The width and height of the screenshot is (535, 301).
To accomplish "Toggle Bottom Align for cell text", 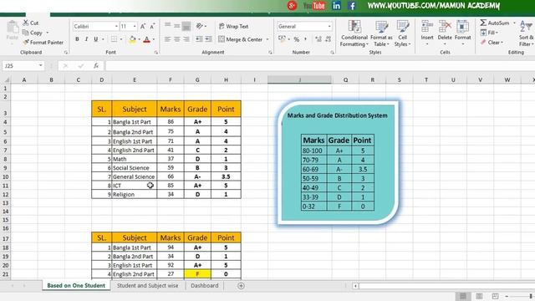I will coord(186,26).
